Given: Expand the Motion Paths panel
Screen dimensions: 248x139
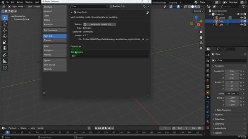Looking at the screenshot, I should pyautogui.click(x=220, y=129).
